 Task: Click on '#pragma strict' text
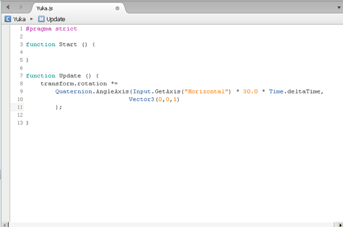[52, 29]
